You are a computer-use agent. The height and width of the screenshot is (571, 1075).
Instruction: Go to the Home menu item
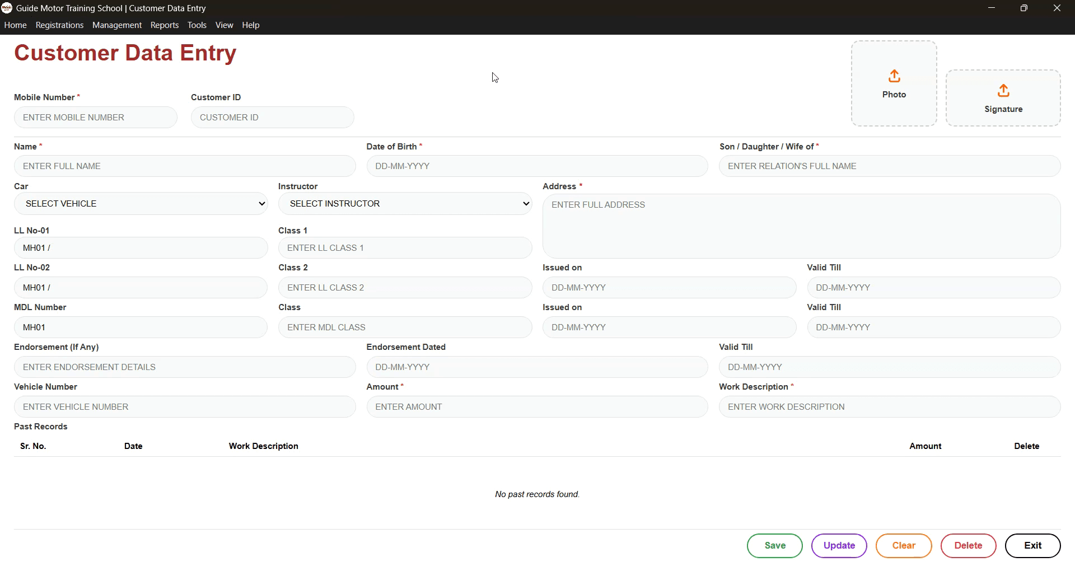pyautogui.click(x=15, y=25)
